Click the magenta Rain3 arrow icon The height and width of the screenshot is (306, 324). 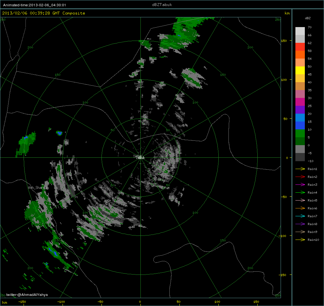click(300, 185)
